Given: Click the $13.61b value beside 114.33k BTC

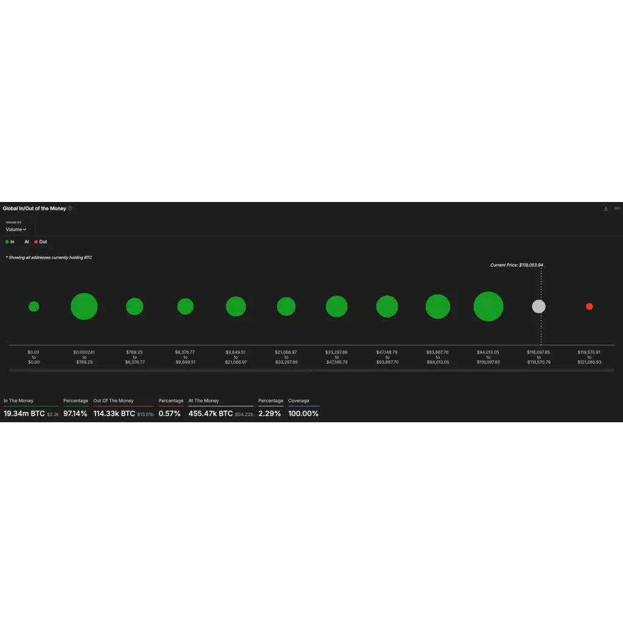Looking at the screenshot, I should coord(145,414).
